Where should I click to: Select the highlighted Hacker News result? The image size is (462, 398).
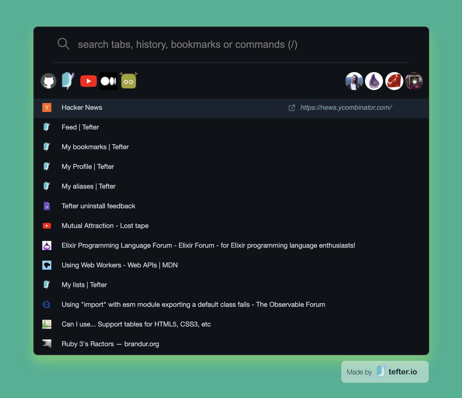pyautogui.click(x=82, y=108)
